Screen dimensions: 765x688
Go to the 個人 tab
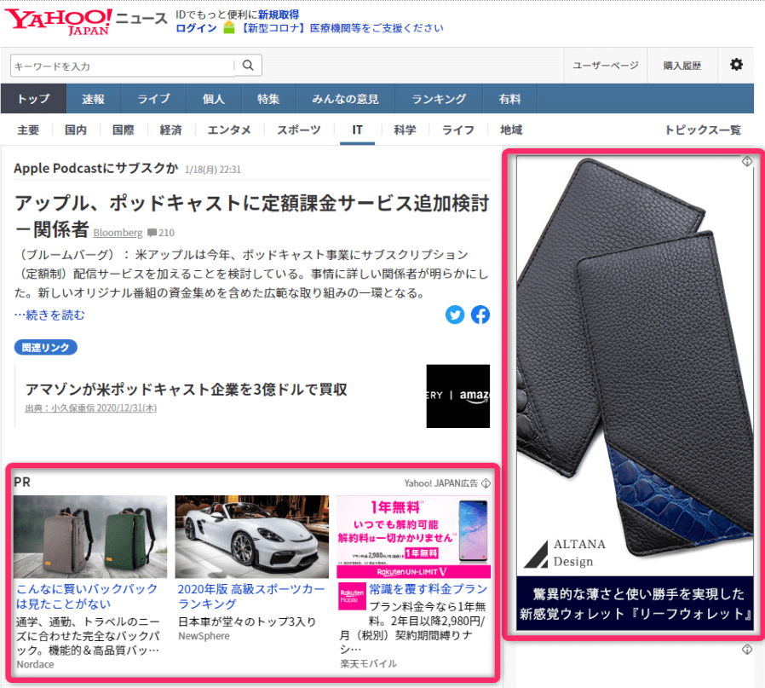214,99
